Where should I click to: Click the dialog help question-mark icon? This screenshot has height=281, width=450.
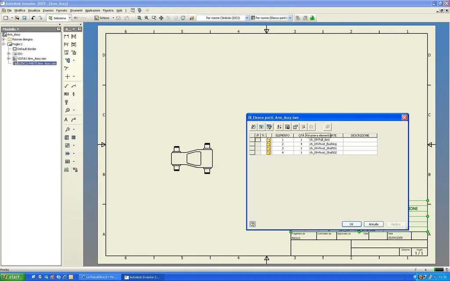point(253,224)
